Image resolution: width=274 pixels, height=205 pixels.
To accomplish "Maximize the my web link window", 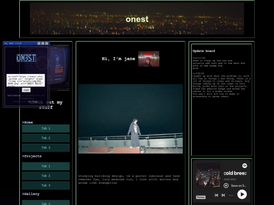I will 43,43.
